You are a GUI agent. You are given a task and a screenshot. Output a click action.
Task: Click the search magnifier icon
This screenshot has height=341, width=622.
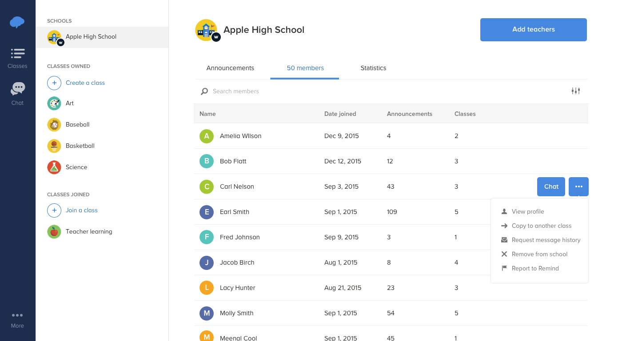click(204, 91)
